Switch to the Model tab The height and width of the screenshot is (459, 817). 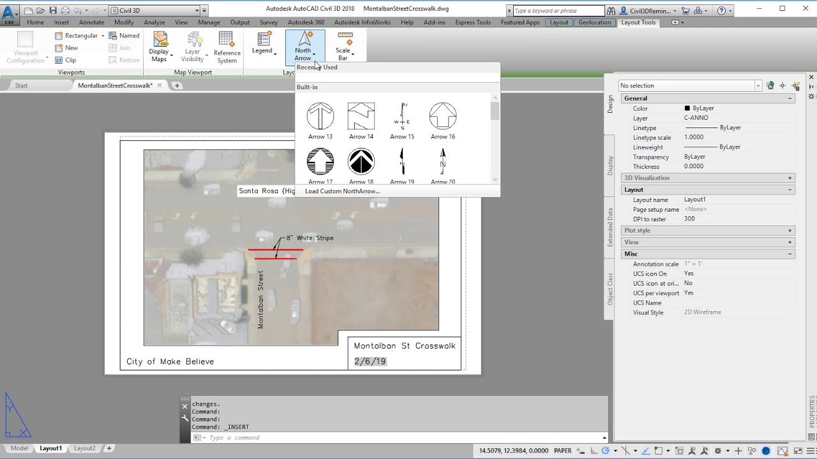[19, 448]
